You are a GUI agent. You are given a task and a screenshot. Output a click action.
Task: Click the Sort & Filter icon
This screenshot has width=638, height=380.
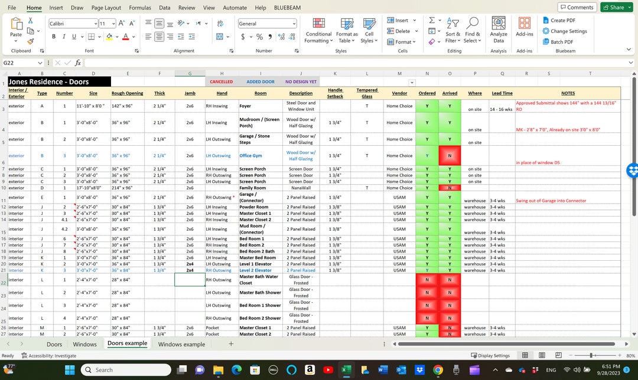pos(453,24)
